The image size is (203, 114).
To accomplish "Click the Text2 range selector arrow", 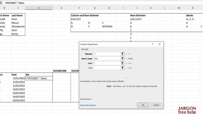I will pyautogui.click(x=122, y=68).
